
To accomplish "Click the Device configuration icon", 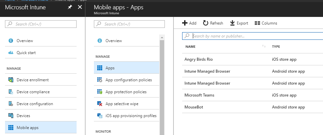I will 11,103.
